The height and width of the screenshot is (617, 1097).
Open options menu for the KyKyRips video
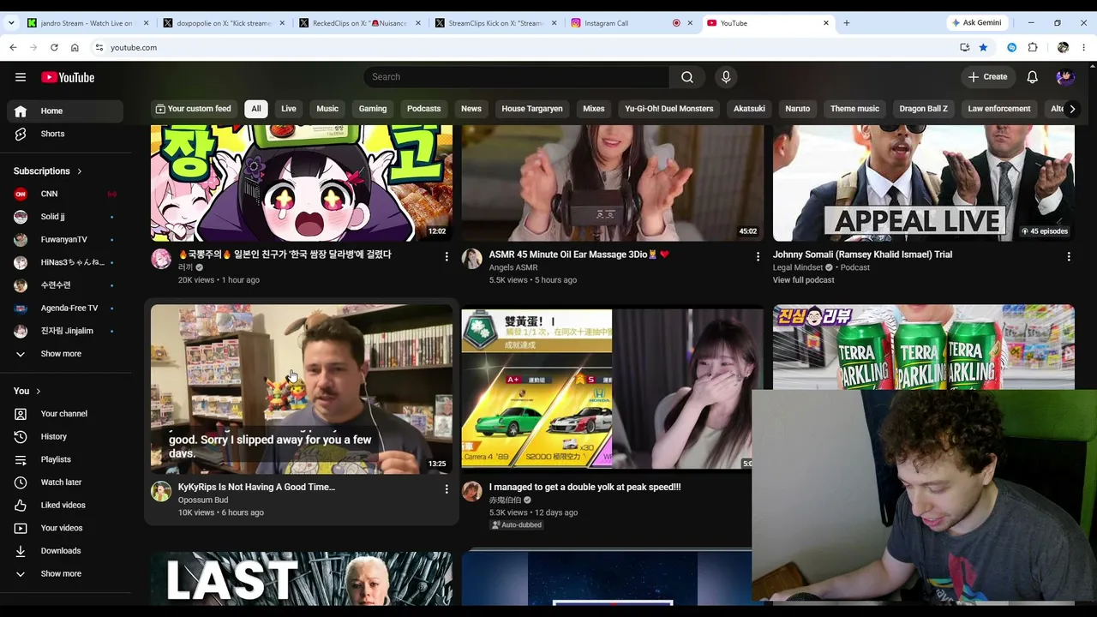tap(447, 488)
